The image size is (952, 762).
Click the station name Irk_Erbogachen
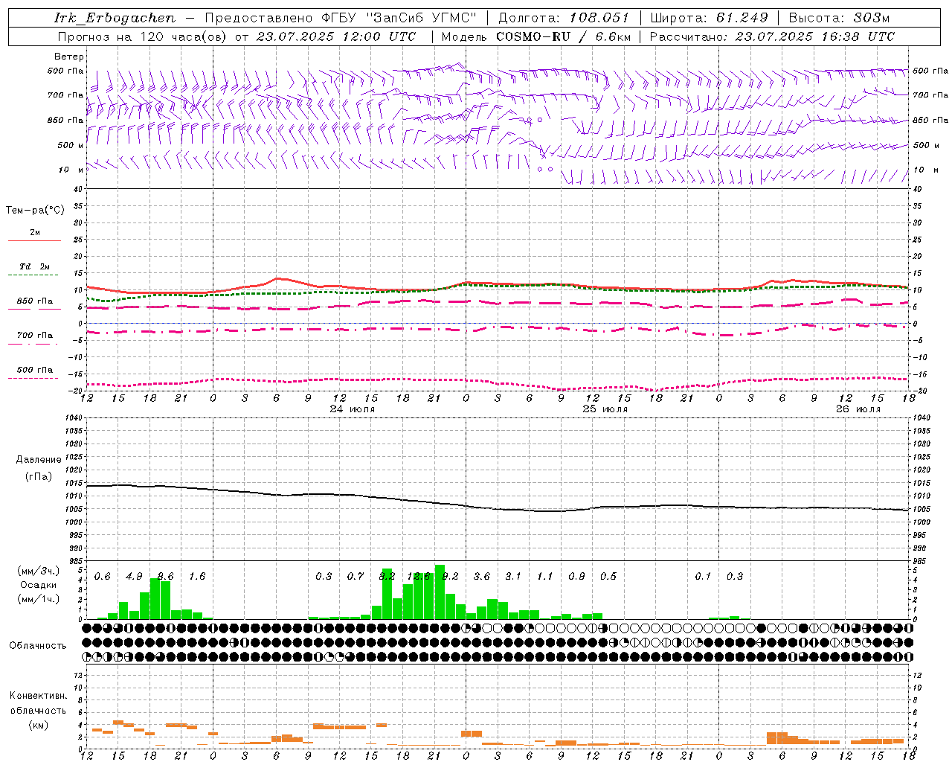115,18
